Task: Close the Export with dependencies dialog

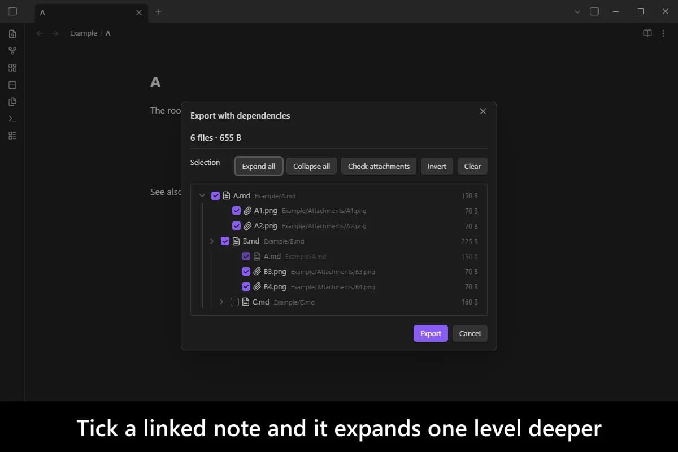Action: [483, 111]
